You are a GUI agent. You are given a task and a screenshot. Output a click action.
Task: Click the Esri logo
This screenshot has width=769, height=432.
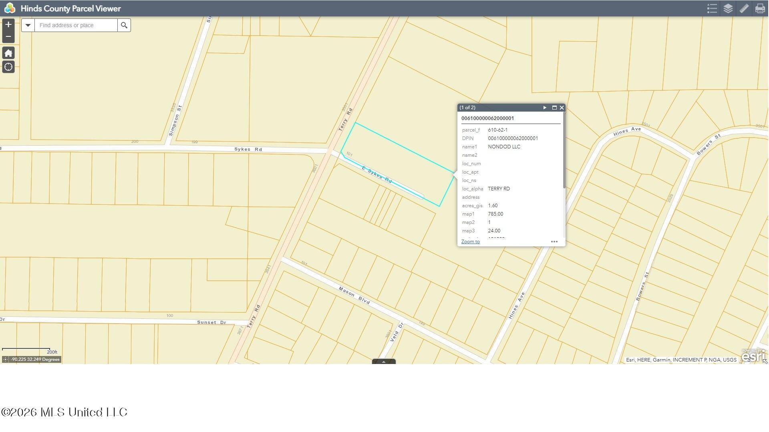tap(753, 356)
